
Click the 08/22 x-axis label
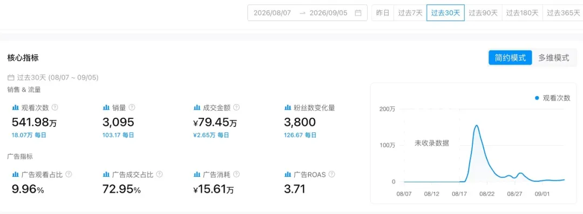(x=487, y=194)
